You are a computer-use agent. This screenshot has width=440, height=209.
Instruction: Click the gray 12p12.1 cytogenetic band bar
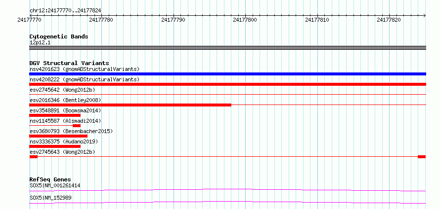pyautogui.click(x=227, y=48)
